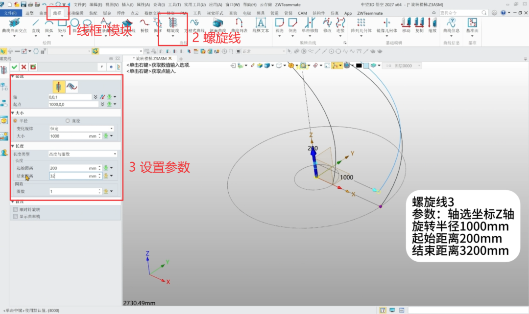529x314 pixels.
Task: Click the 大小 radius value field
Action: pyautogui.click(x=72, y=136)
